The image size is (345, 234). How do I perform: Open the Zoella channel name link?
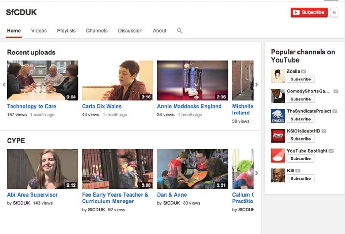[293, 71]
